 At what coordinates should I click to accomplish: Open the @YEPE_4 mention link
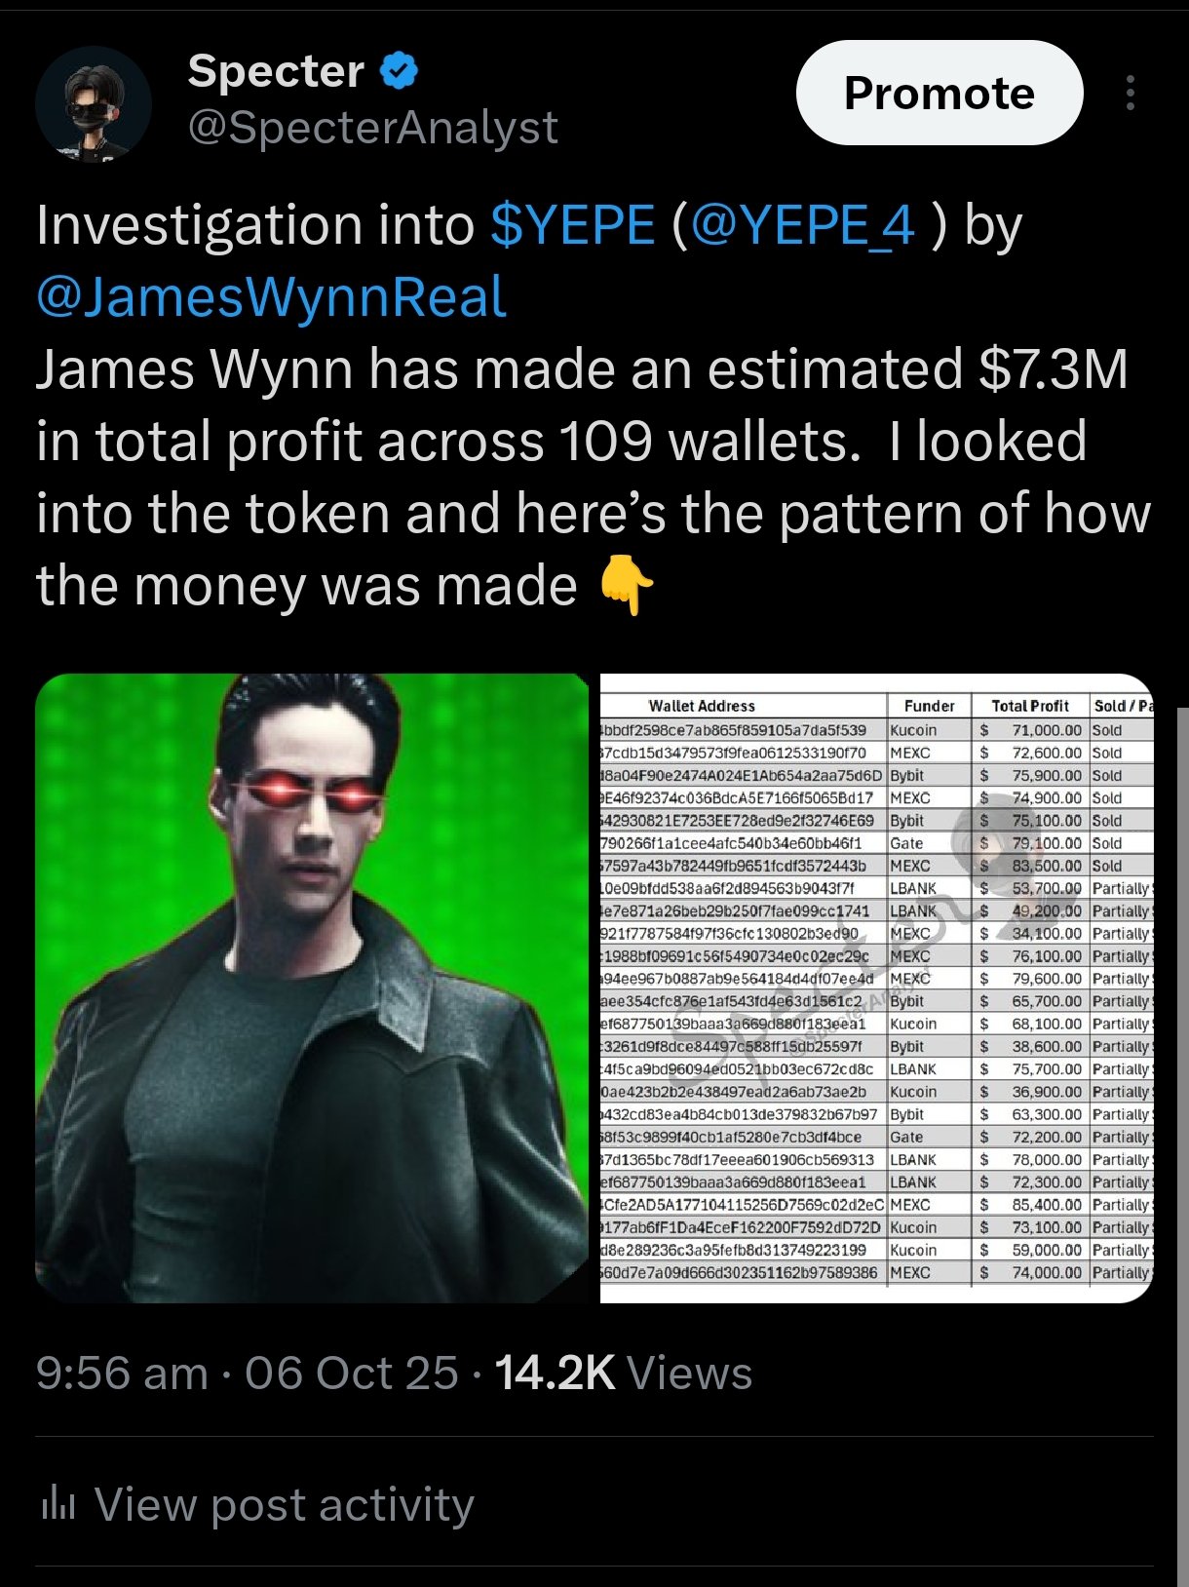point(803,225)
